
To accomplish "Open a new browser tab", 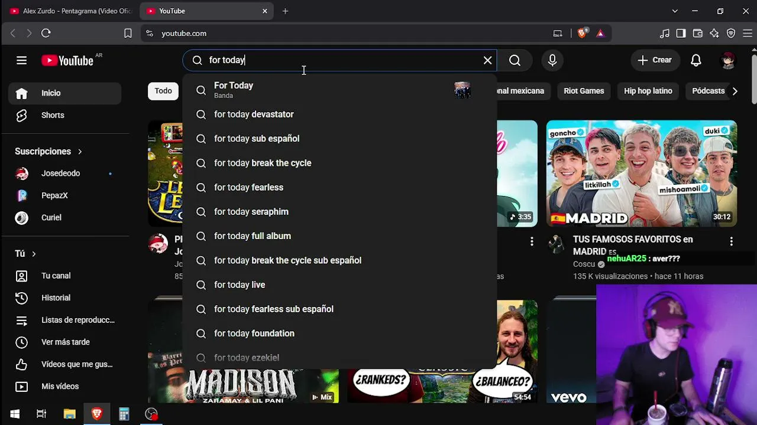I will [x=285, y=11].
